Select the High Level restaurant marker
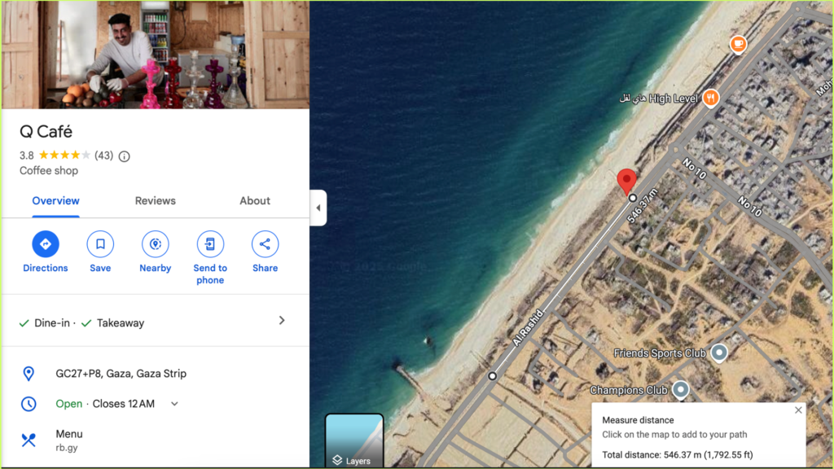Screen dimensions: 834x469 710,98
